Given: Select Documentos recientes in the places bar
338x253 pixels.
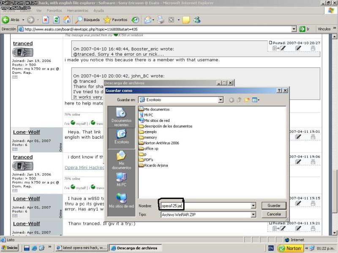Looking at the screenshot, I should 121,117.
